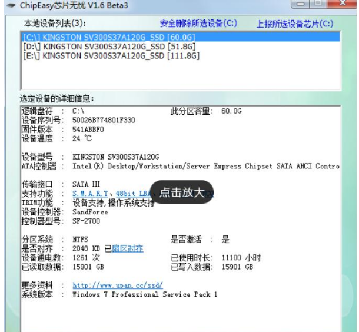Click the 本地设备列表(3) label
The image size is (359, 332).
[55, 24]
